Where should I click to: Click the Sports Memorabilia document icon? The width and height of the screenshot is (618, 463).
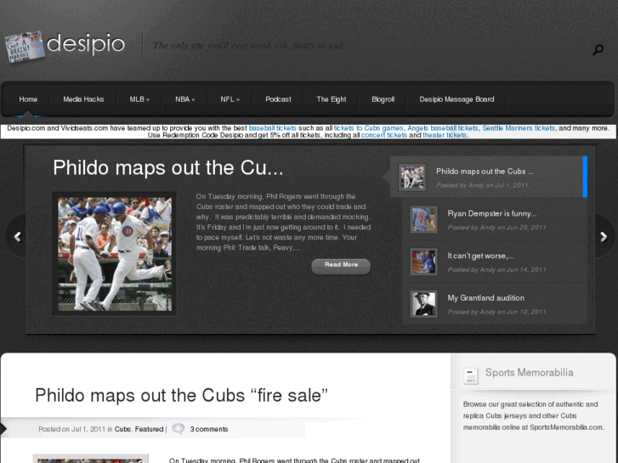click(x=471, y=375)
